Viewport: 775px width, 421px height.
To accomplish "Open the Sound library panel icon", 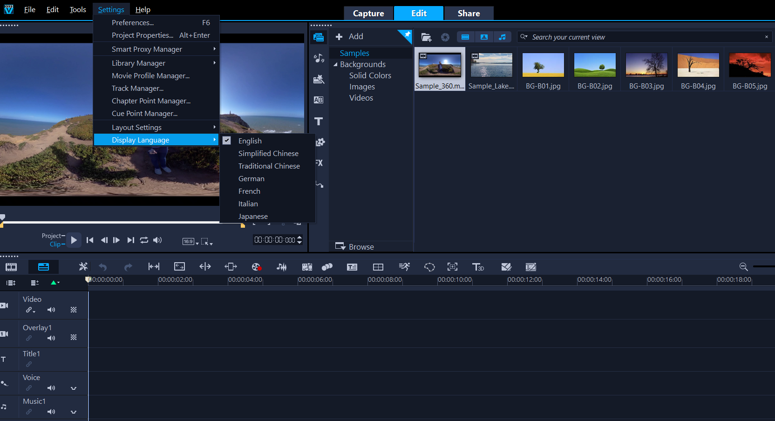I will tap(319, 58).
